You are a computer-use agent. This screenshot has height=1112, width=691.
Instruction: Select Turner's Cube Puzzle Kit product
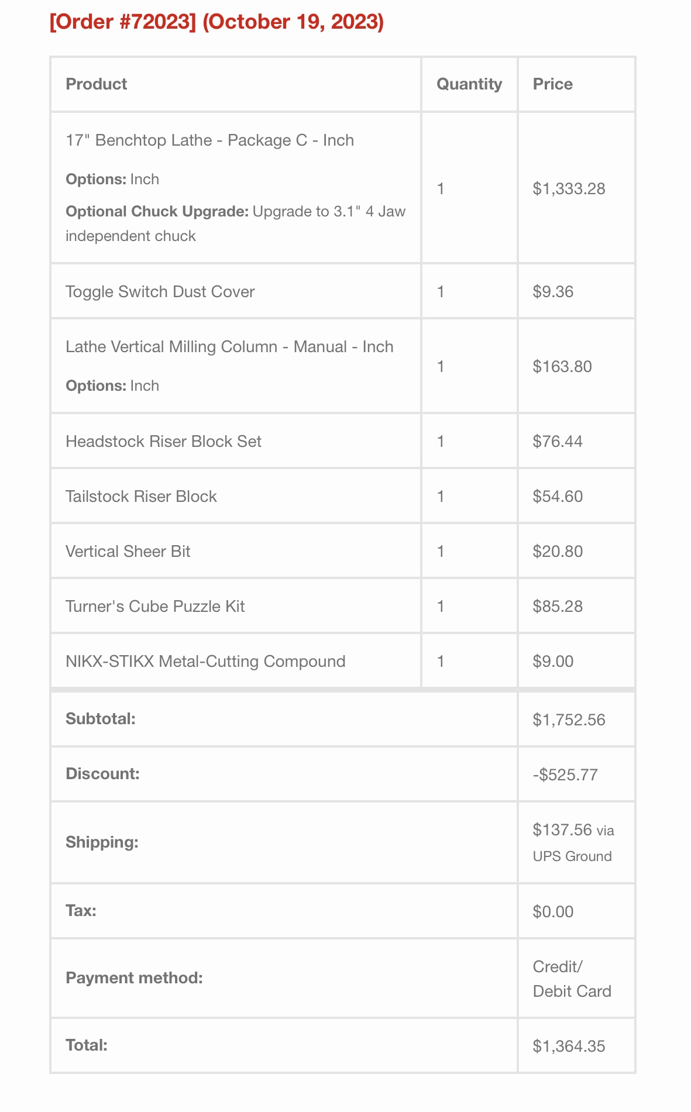point(155,606)
